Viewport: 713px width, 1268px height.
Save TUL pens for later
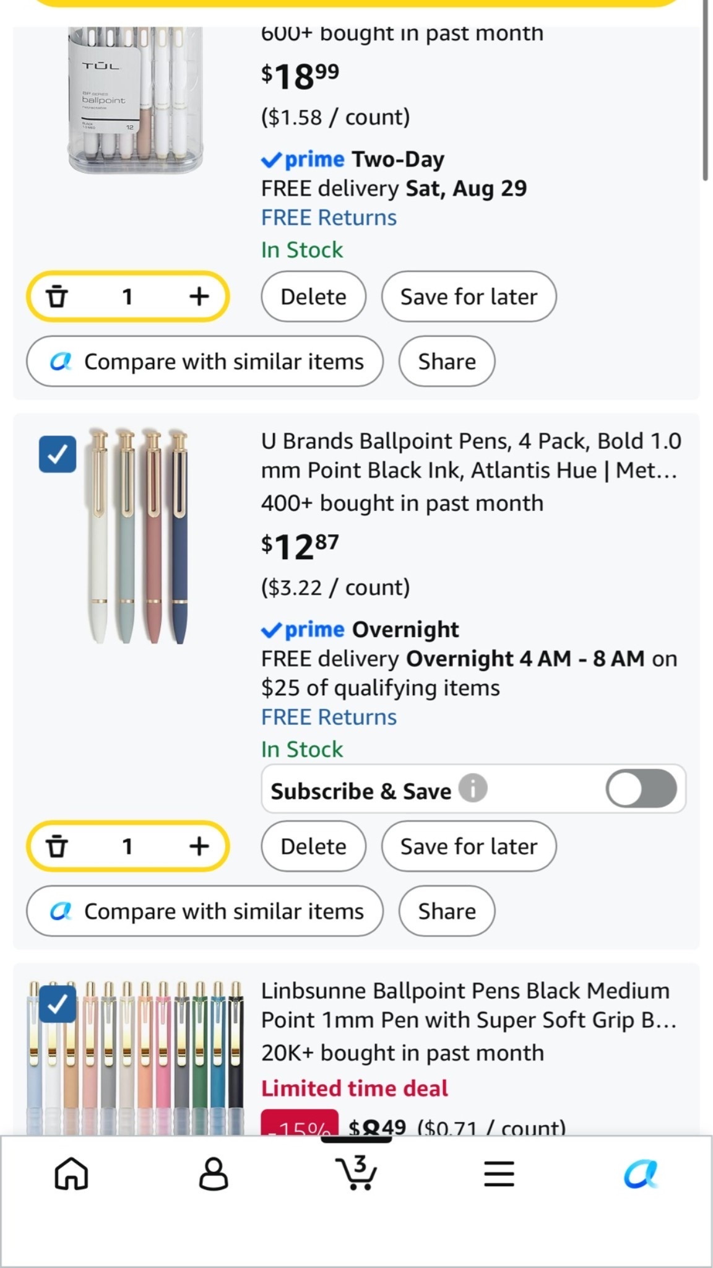pos(469,297)
